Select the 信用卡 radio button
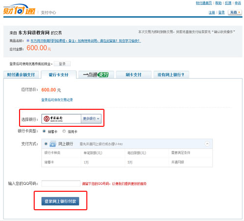The height and width of the screenshot is (221, 244). tap(64, 131)
